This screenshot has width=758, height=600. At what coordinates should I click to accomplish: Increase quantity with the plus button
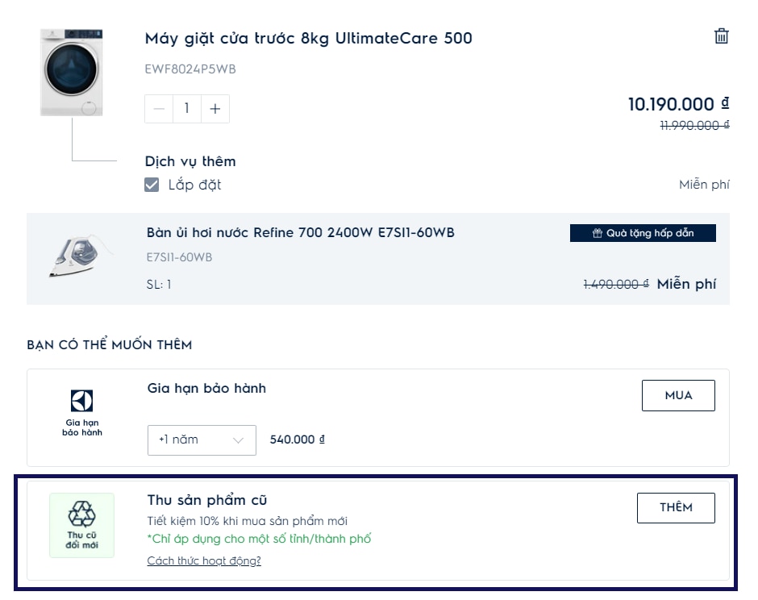click(215, 109)
